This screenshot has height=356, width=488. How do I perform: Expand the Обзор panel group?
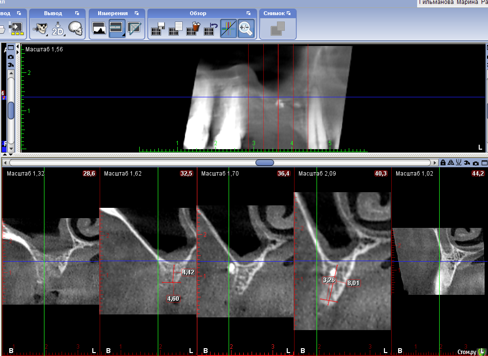[x=249, y=13]
